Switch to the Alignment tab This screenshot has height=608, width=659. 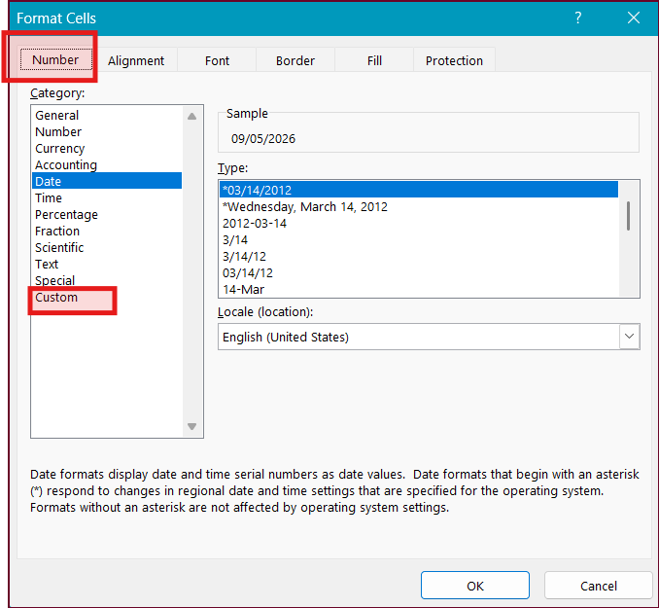[x=136, y=60]
